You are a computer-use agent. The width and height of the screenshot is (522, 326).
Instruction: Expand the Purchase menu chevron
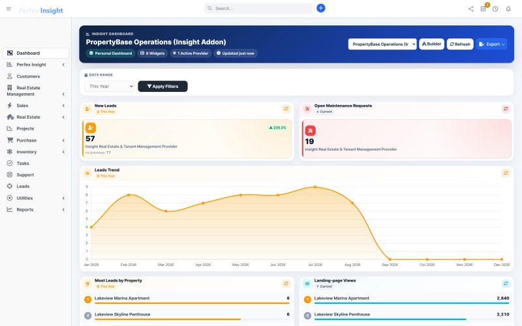(x=63, y=140)
